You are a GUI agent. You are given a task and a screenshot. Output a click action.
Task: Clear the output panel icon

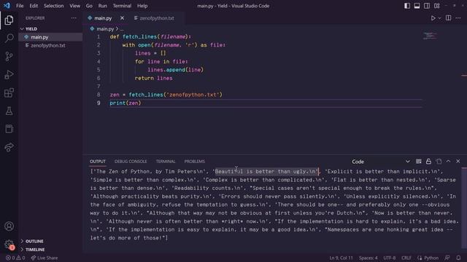(x=418, y=162)
